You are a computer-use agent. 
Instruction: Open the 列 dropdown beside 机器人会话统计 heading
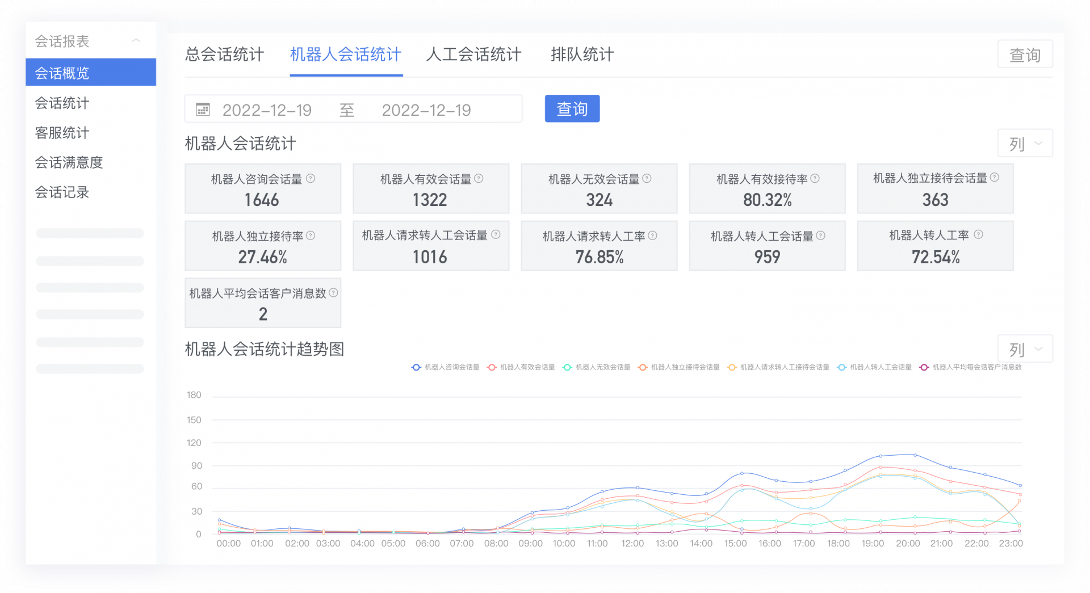(x=1025, y=144)
